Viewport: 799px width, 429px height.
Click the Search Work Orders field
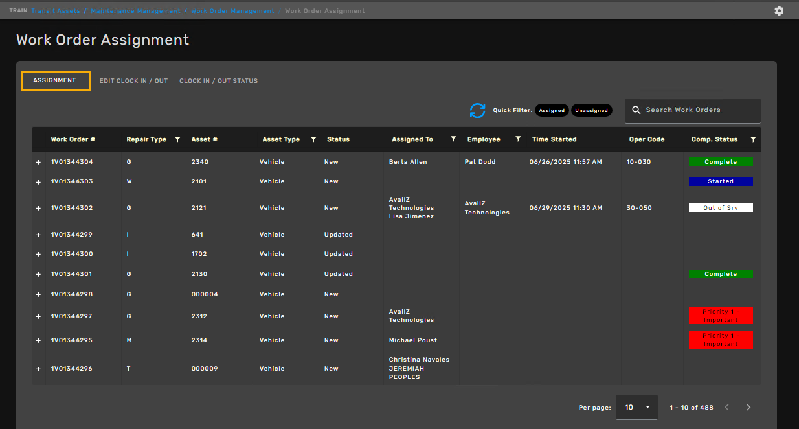pyautogui.click(x=699, y=110)
